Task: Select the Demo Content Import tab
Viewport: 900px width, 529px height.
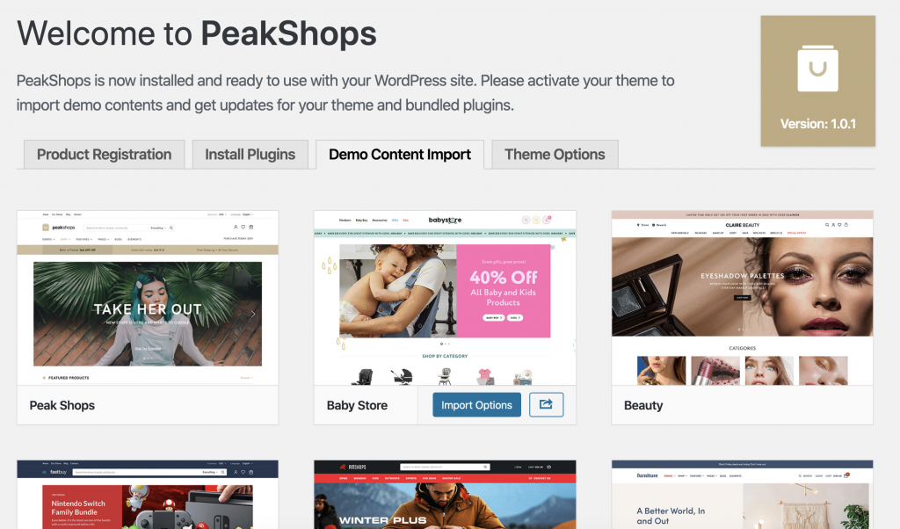Action: 400,155
